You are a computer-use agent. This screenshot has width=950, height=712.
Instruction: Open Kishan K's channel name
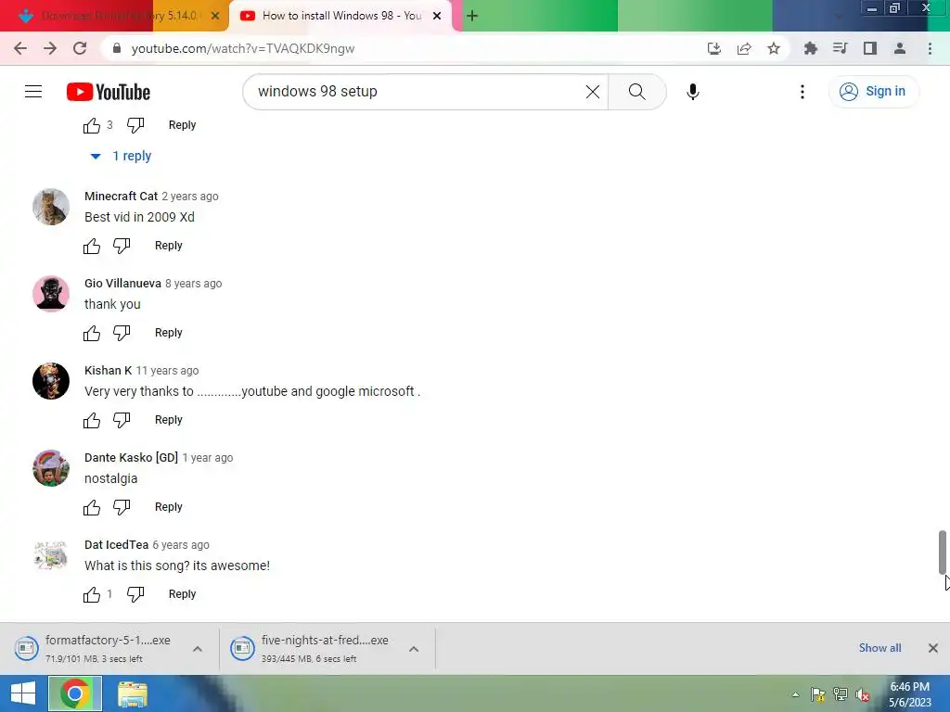[x=108, y=371]
